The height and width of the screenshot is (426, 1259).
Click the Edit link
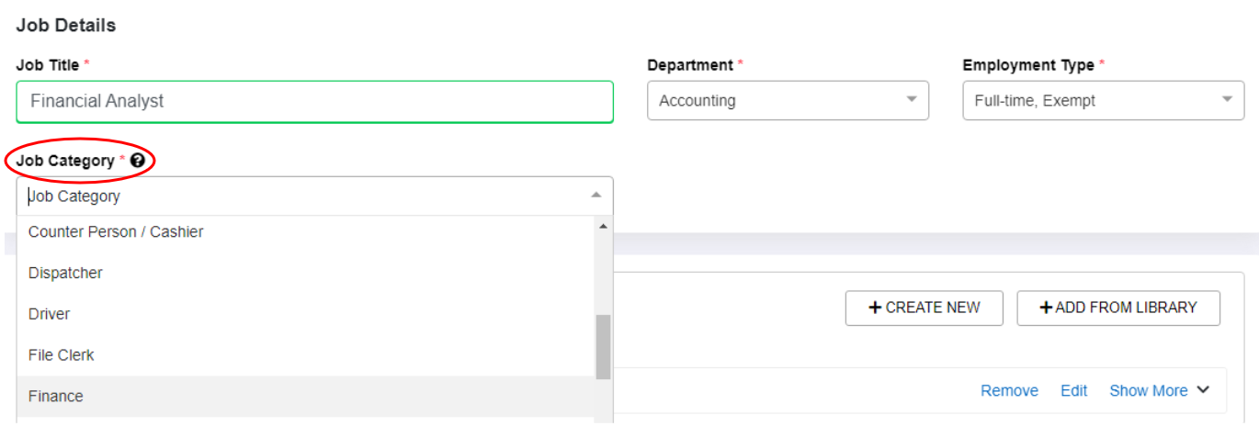[x=1073, y=390]
